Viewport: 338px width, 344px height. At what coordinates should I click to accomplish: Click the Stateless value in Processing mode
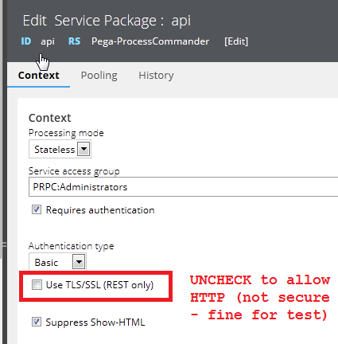[x=54, y=150]
